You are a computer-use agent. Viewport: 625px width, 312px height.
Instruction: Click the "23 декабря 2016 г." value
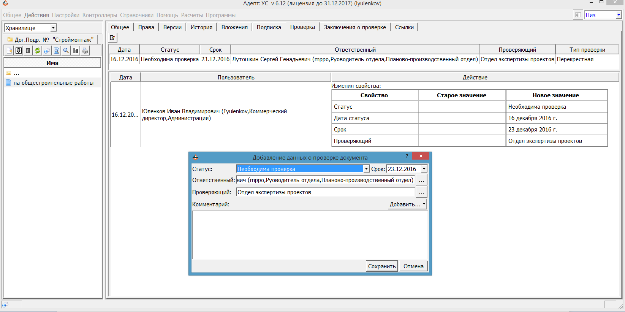533,130
